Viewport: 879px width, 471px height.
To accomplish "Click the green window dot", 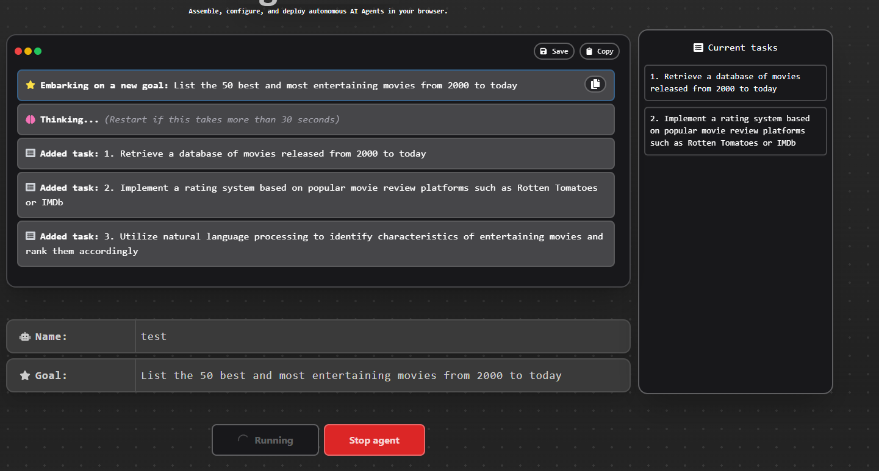I will coord(38,51).
